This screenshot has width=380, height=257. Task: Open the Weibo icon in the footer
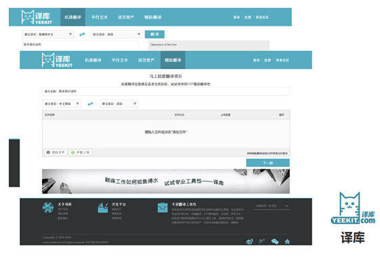[x=250, y=241]
